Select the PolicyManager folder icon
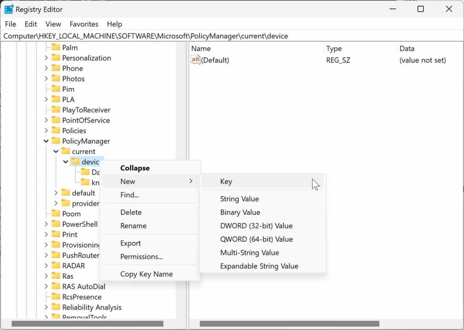The height and width of the screenshot is (330, 464). coord(56,141)
